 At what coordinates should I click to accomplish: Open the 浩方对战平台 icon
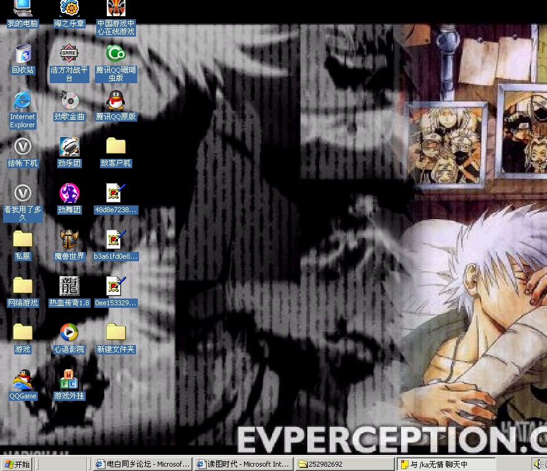click(69, 54)
